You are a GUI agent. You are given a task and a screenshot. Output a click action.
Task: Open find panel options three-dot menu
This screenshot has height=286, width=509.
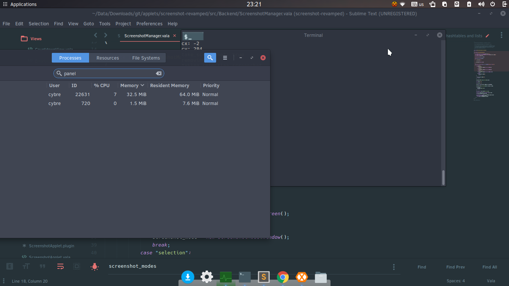point(394,267)
